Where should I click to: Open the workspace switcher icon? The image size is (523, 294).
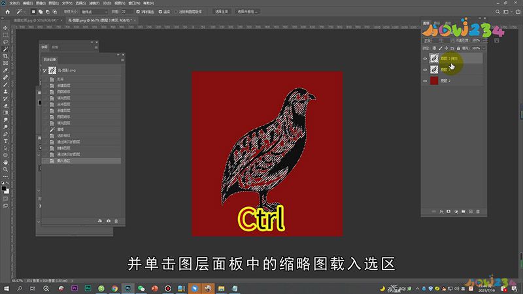506,12
